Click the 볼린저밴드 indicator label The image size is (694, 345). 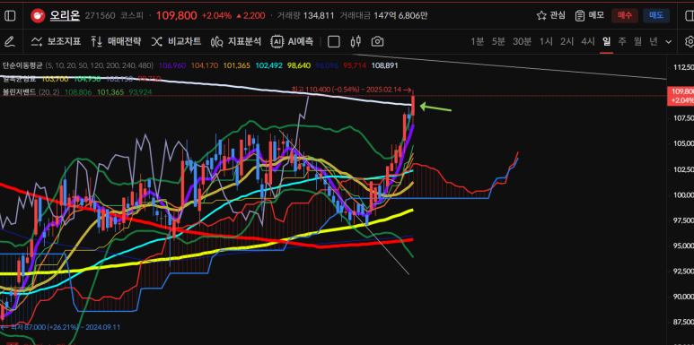[19, 92]
